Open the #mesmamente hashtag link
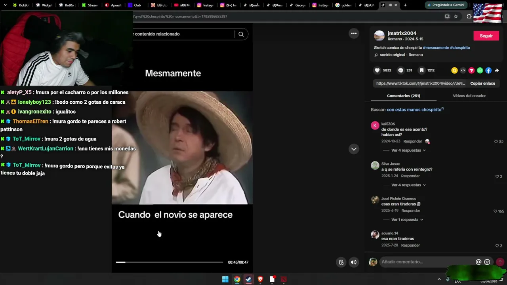507x285 pixels. pyautogui.click(x=436, y=47)
